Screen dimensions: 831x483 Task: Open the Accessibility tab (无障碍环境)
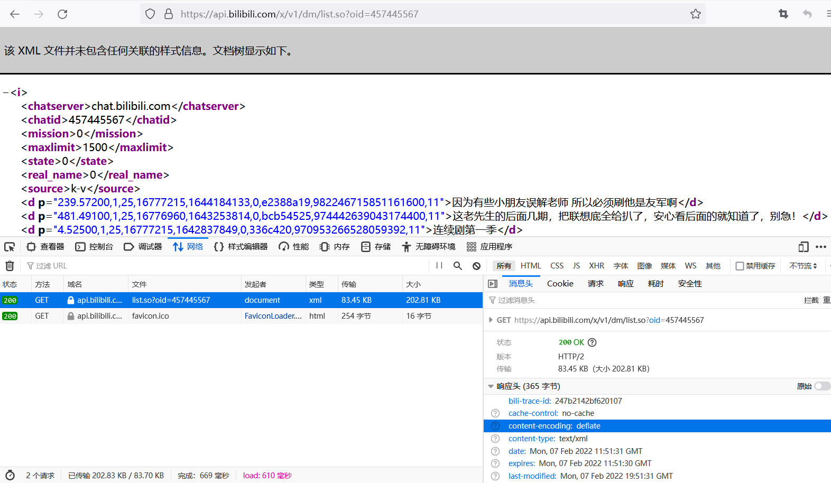point(428,247)
